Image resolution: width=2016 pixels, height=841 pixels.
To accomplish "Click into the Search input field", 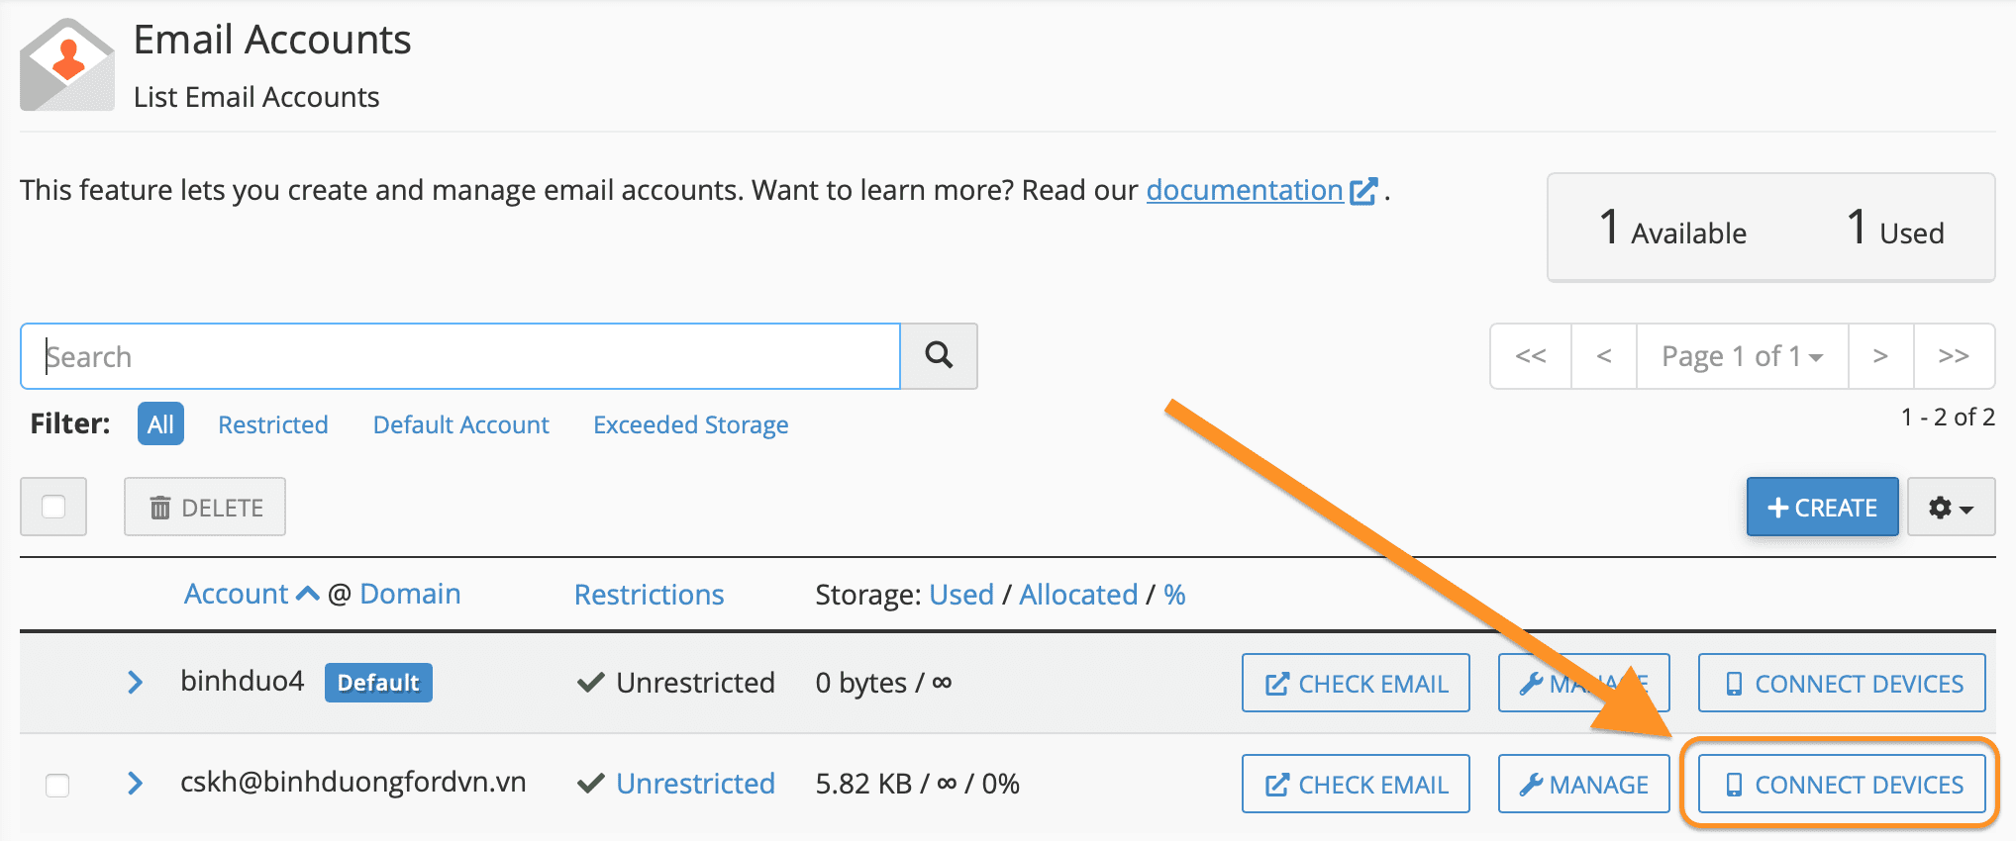I will 460,356.
